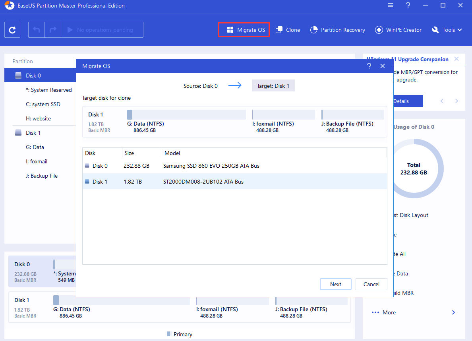This screenshot has width=472, height=341.
Task: Open the Migrate OS tool
Action: (x=244, y=30)
